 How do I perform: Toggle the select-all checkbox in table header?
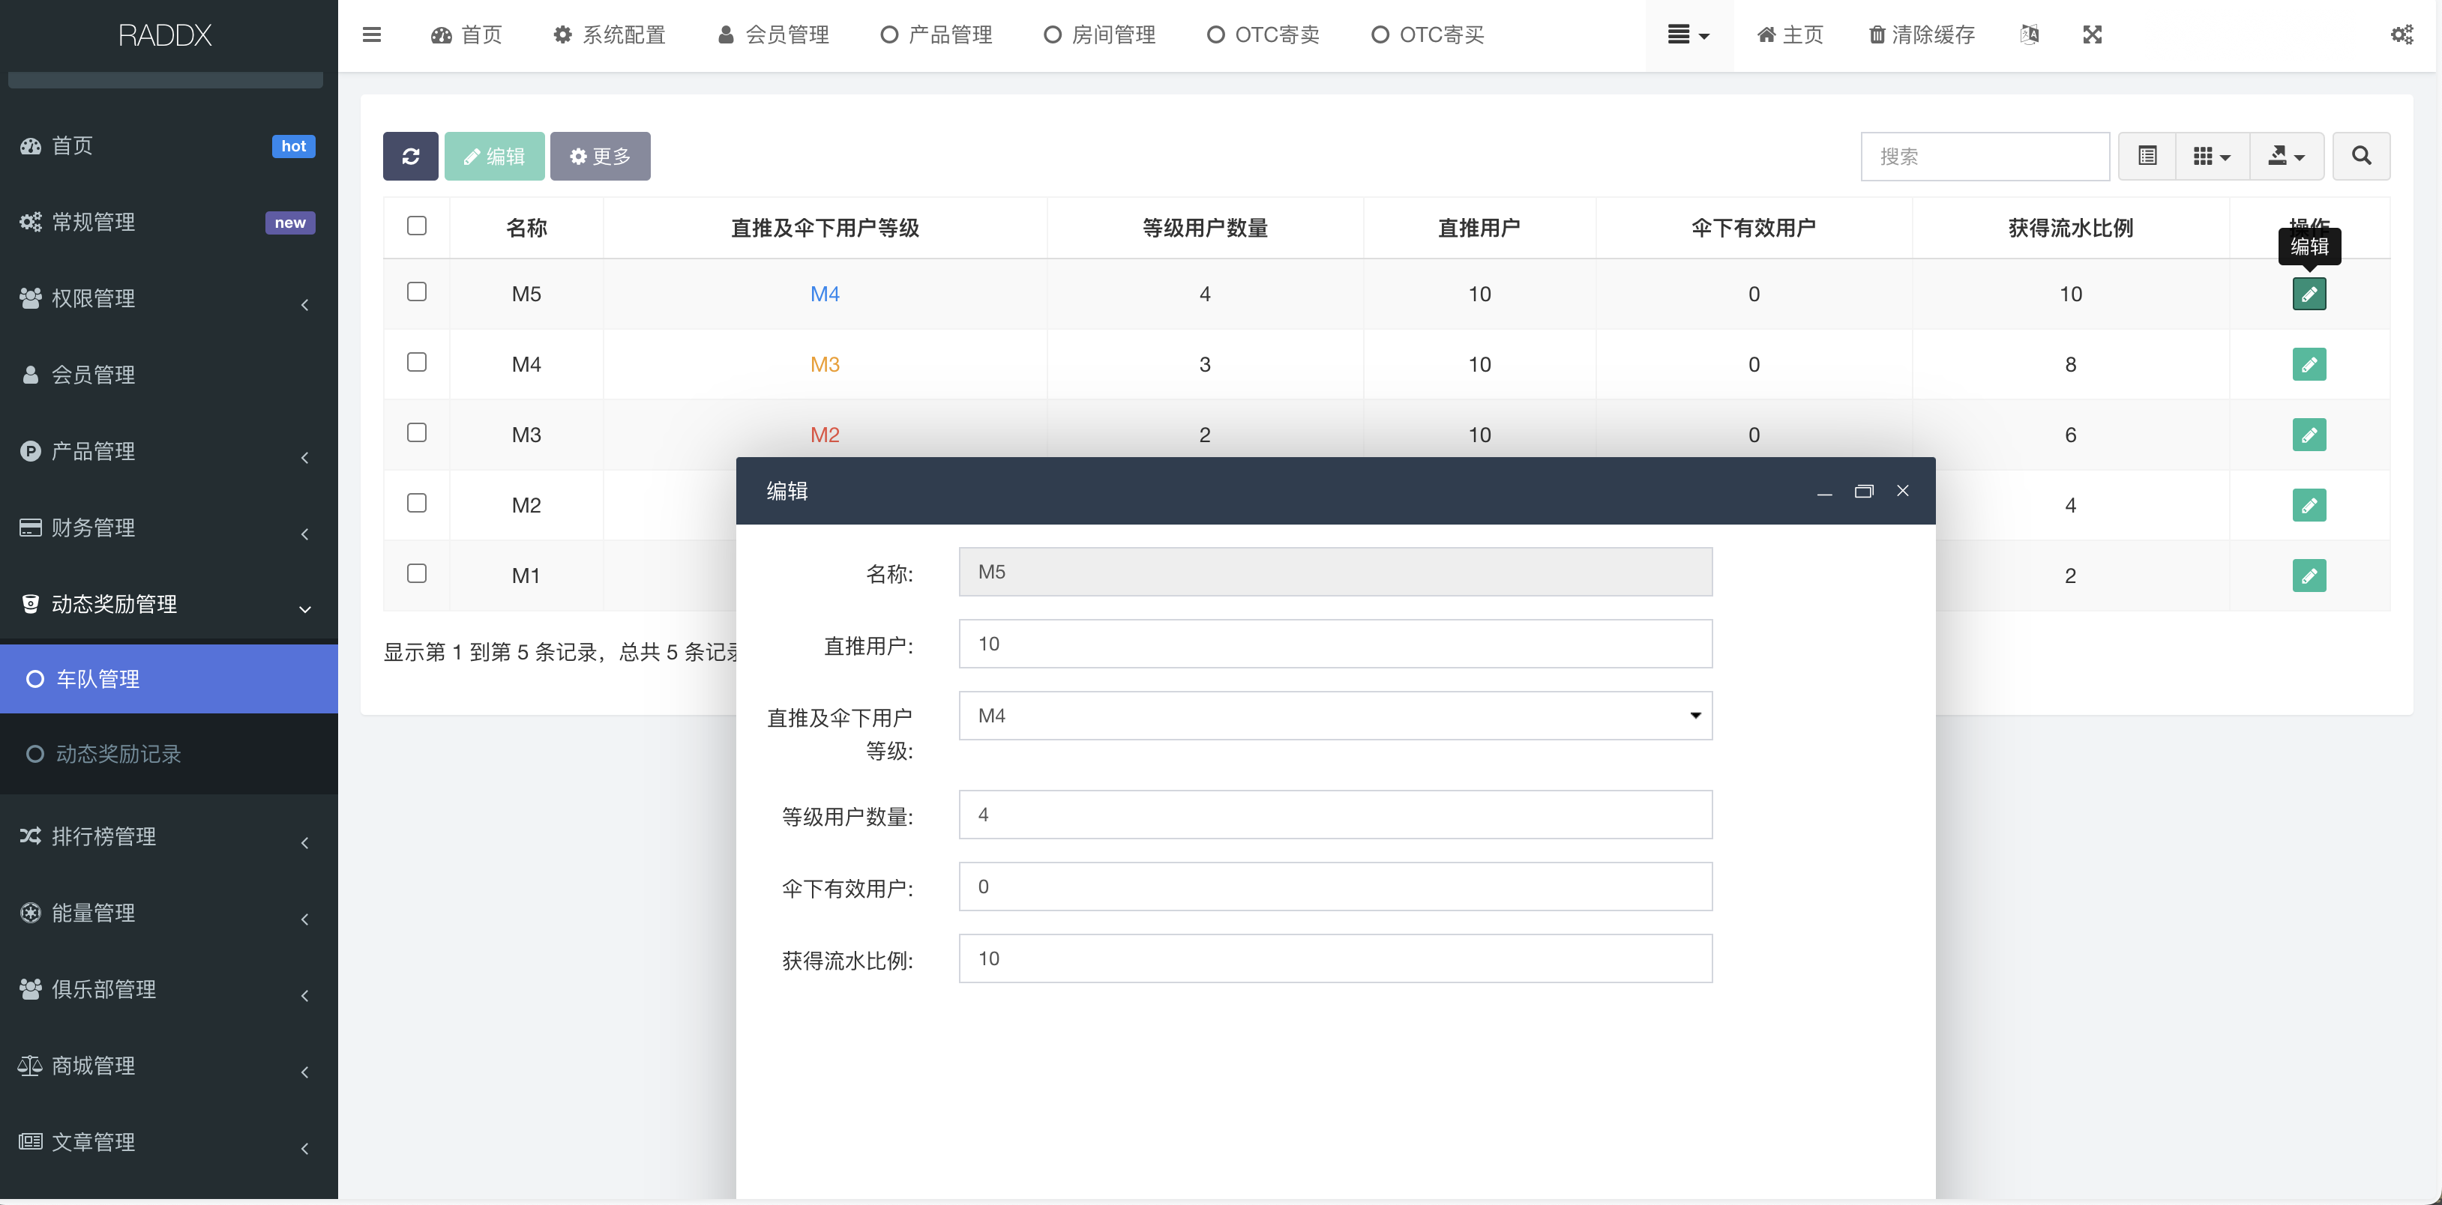pyautogui.click(x=416, y=225)
